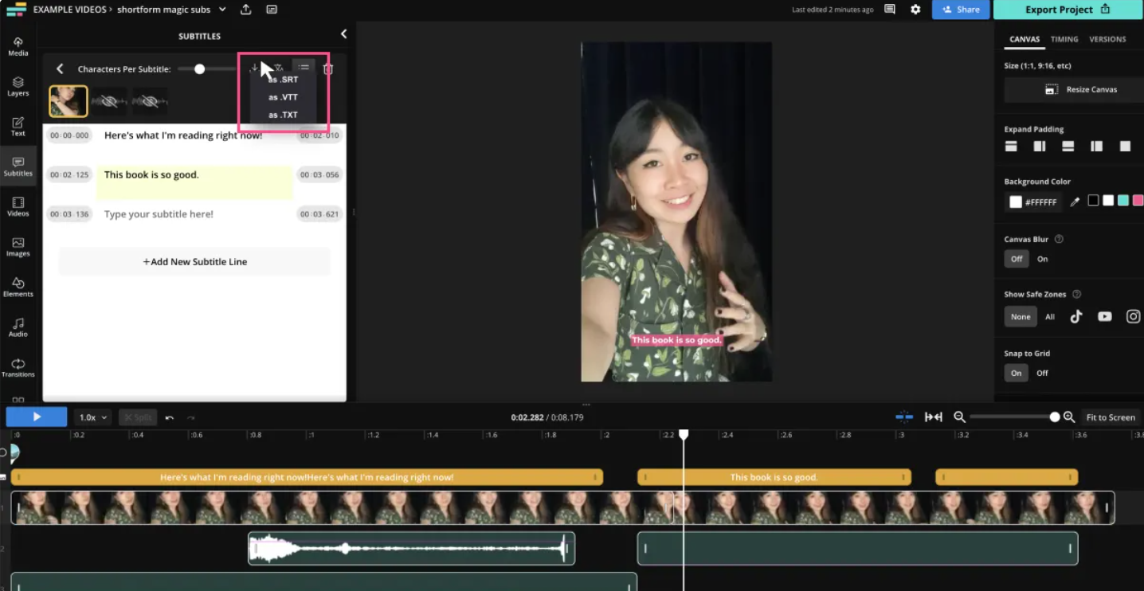
Task: Open the settings gear icon
Action: 915,10
